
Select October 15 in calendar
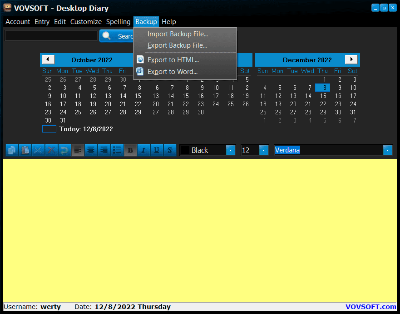[x=138, y=96]
